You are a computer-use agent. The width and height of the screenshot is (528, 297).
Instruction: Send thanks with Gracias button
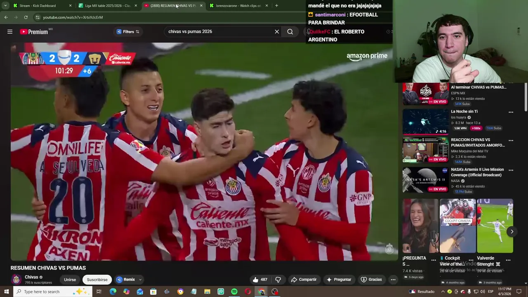371,280
